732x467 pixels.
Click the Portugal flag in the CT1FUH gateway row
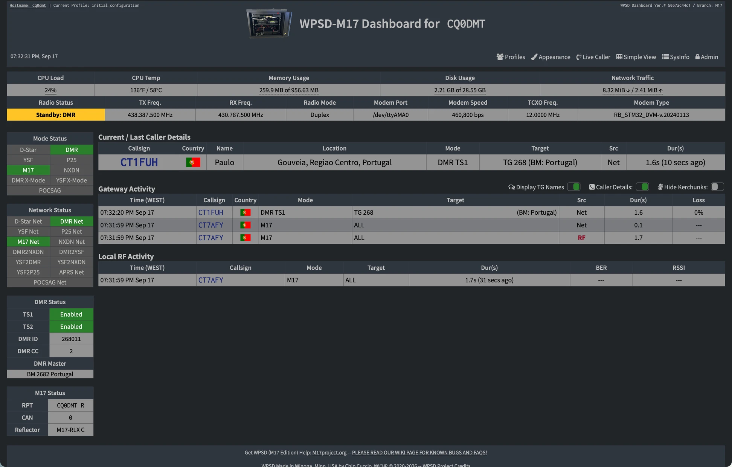(246, 212)
